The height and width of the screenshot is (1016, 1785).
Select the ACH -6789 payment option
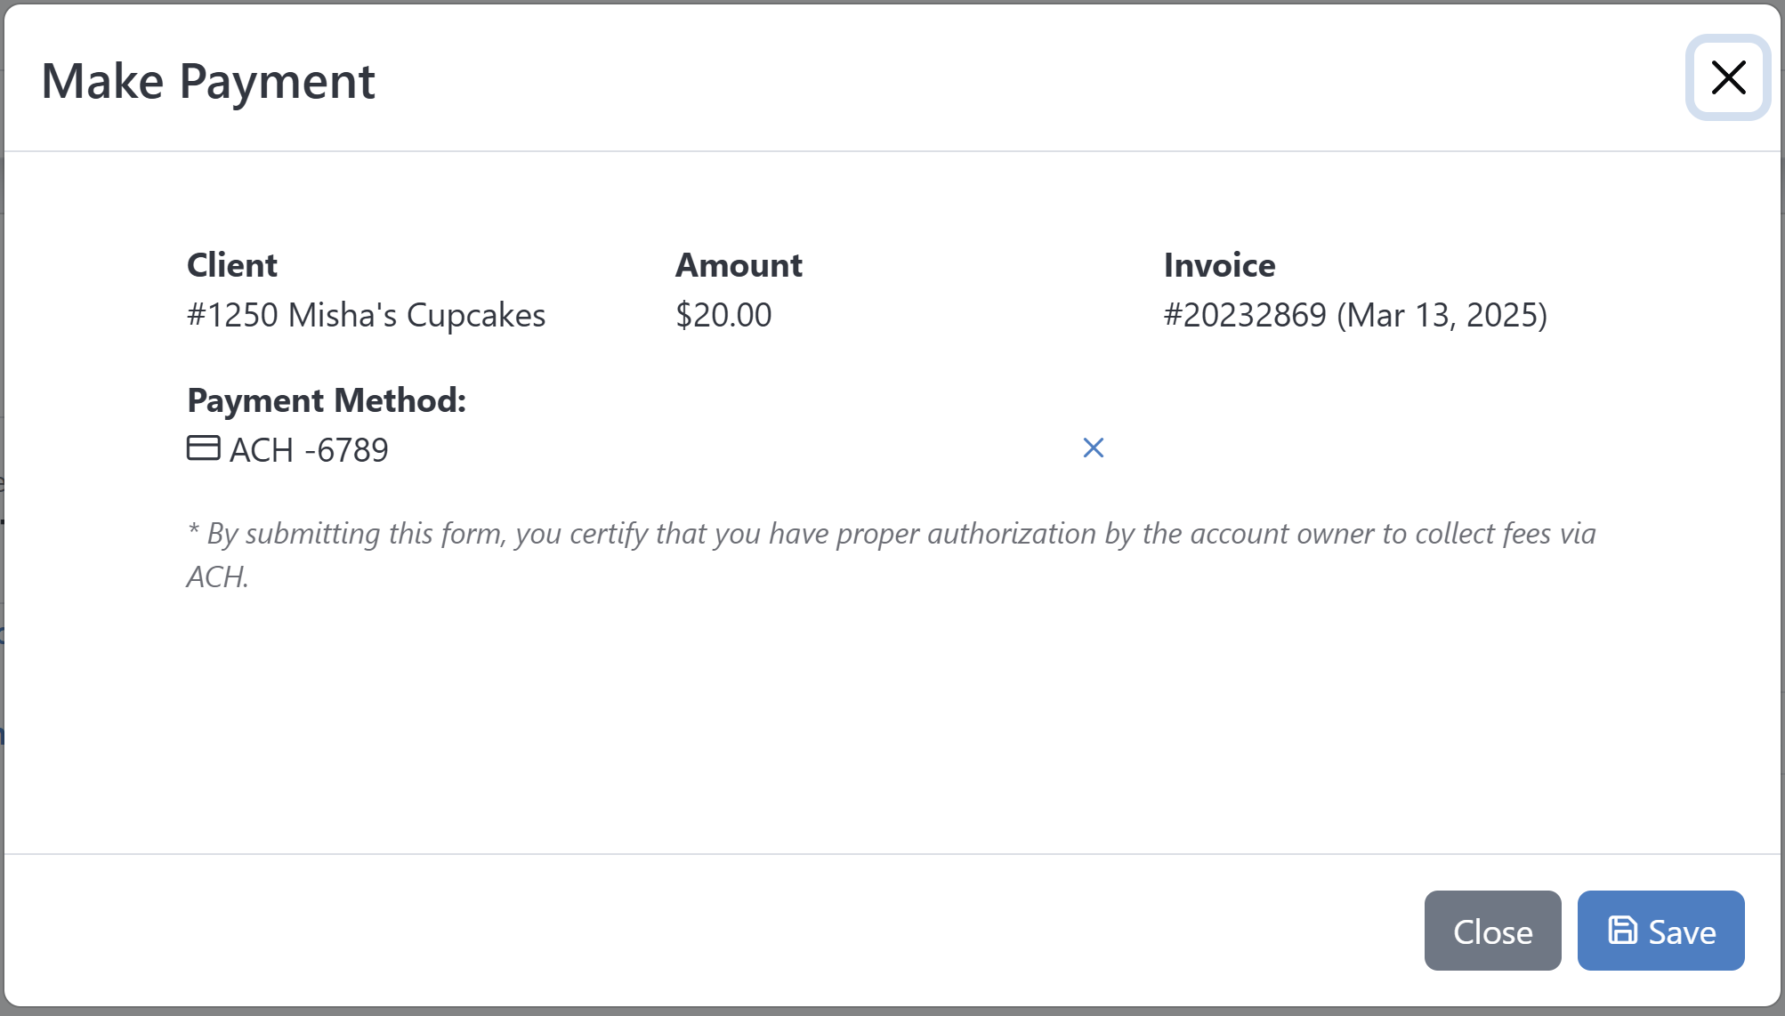(309, 449)
